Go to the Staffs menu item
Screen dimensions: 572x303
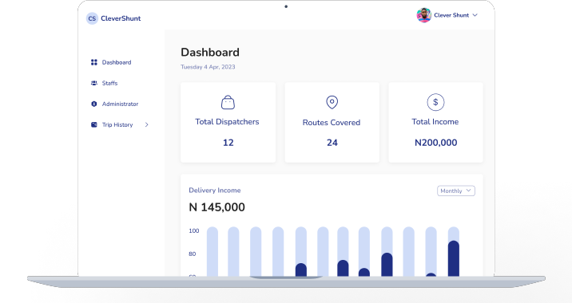(109, 83)
